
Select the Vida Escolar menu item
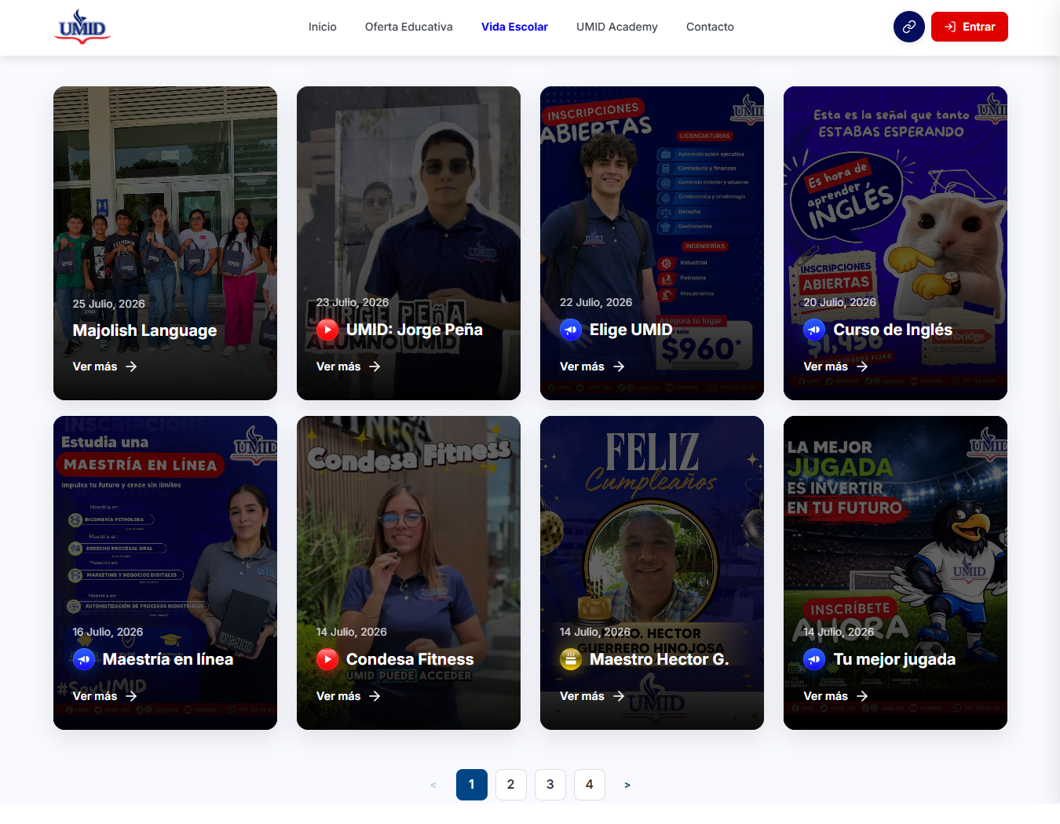pos(514,27)
